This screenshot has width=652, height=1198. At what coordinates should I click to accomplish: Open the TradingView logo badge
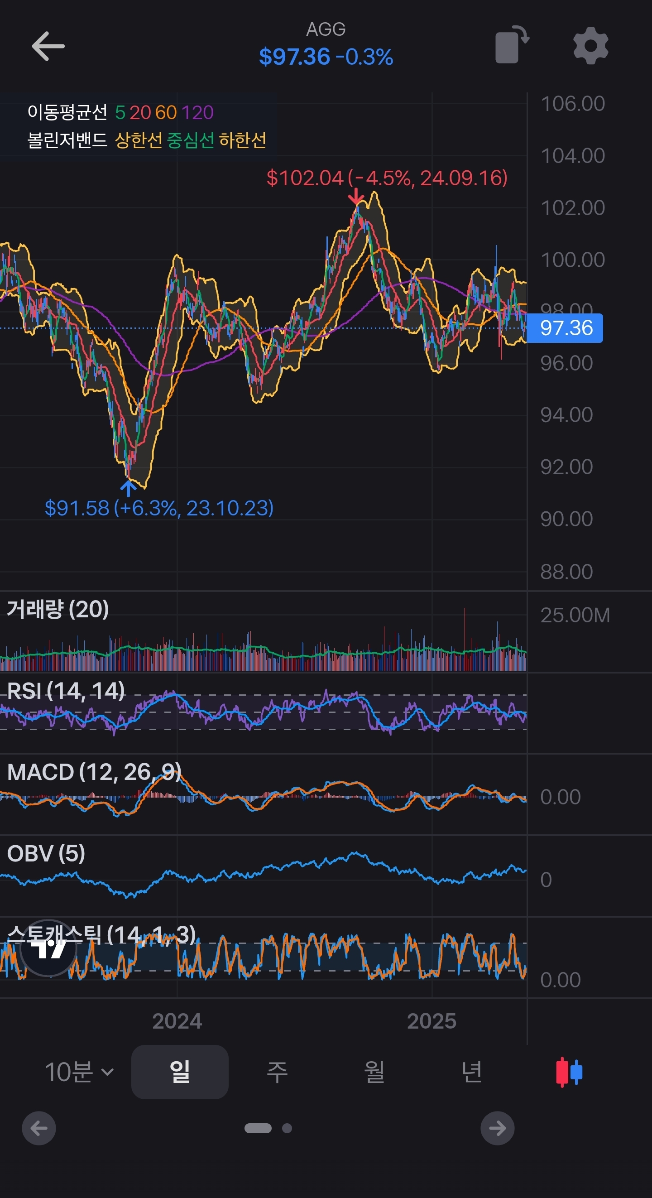click(x=49, y=948)
